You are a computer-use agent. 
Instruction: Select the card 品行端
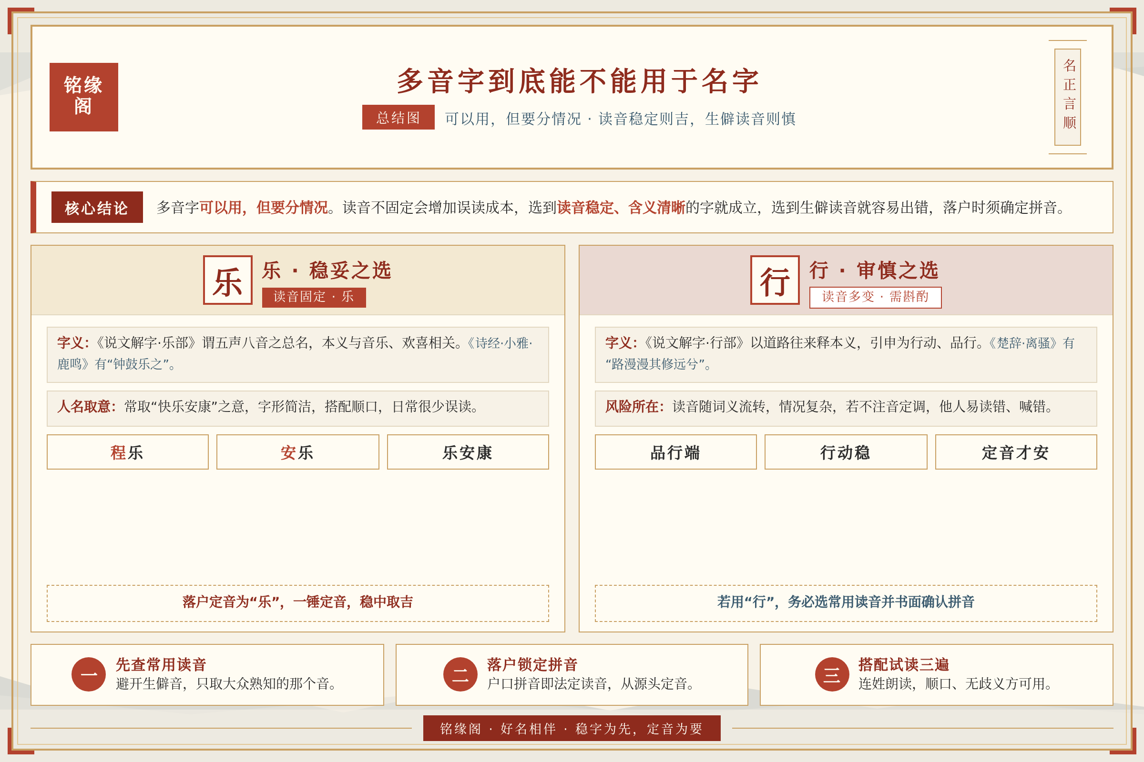click(675, 452)
